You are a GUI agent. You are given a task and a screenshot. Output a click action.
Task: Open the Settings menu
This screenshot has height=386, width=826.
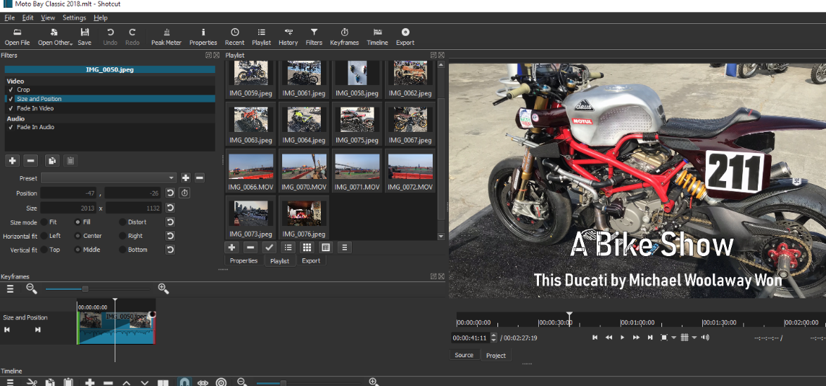74,18
